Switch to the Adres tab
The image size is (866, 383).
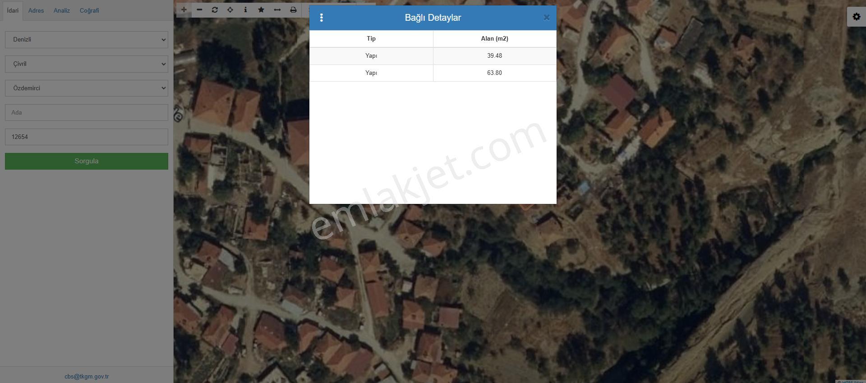pos(36,10)
